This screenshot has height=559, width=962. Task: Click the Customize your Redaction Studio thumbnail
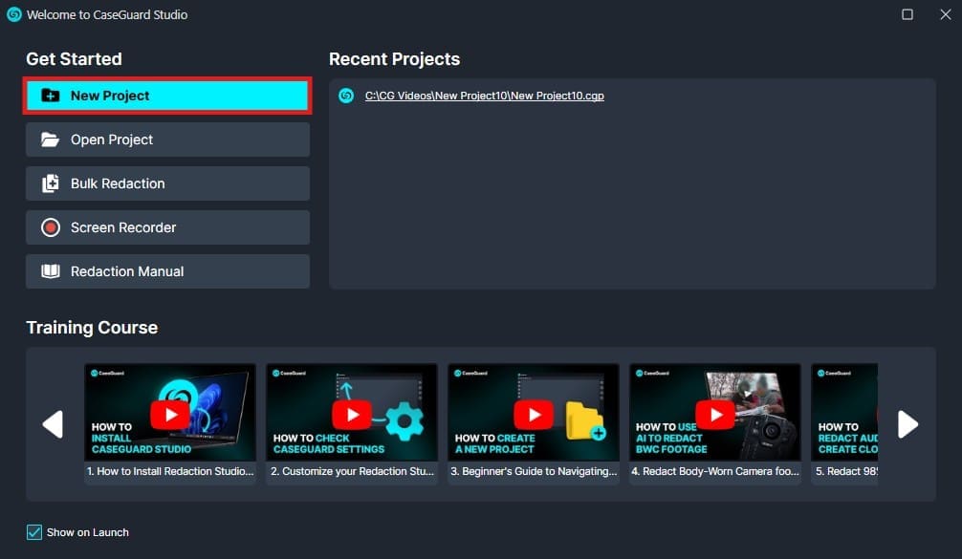[x=352, y=413]
